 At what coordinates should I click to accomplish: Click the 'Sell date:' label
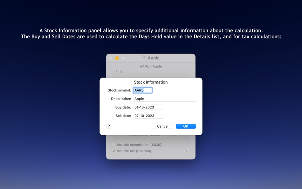click(123, 116)
